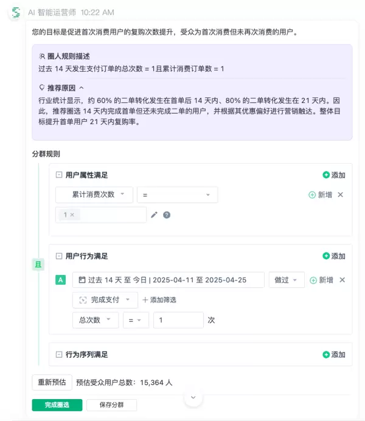
Task: Click the help question mark icon
Action: (x=167, y=215)
